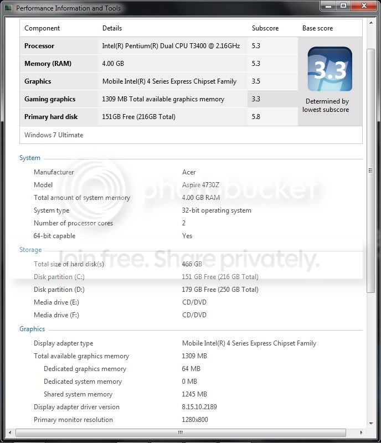Select the Base score column header

pyautogui.click(x=317, y=28)
